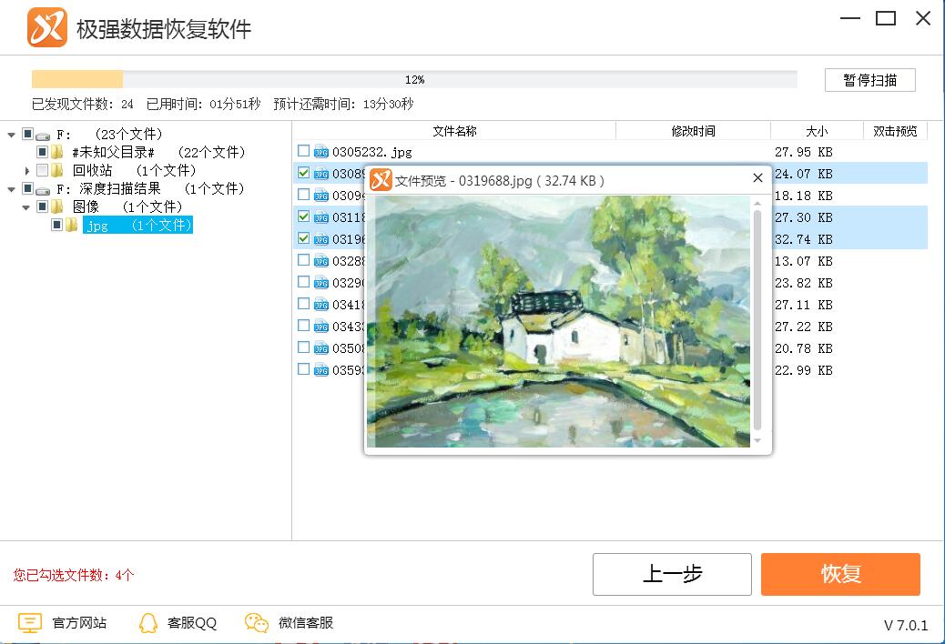Sort by the 文件名称 column header

pyautogui.click(x=454, y=131)
